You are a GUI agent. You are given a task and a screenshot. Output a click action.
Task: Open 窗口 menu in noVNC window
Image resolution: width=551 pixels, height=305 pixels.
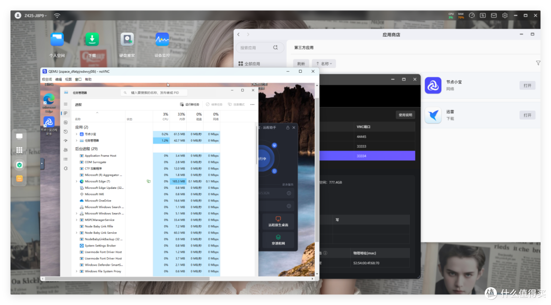(79, 79)
